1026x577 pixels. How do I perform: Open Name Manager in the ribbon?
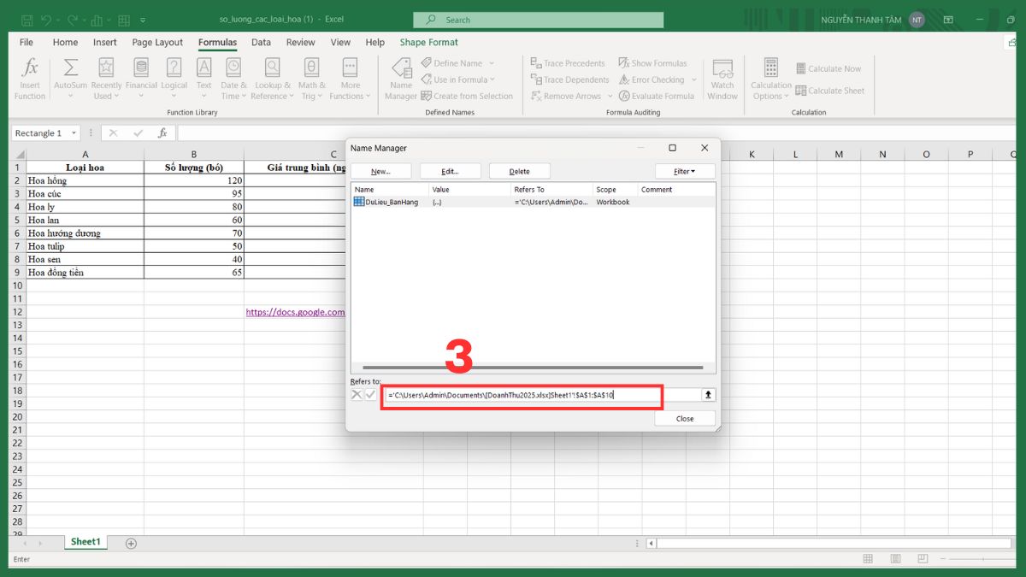400,78
